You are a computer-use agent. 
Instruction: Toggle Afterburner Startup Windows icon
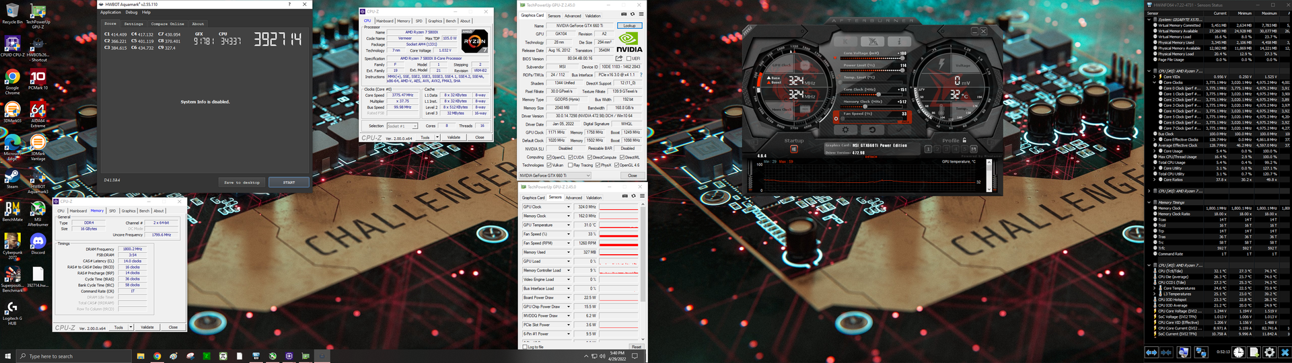[794, 149]
